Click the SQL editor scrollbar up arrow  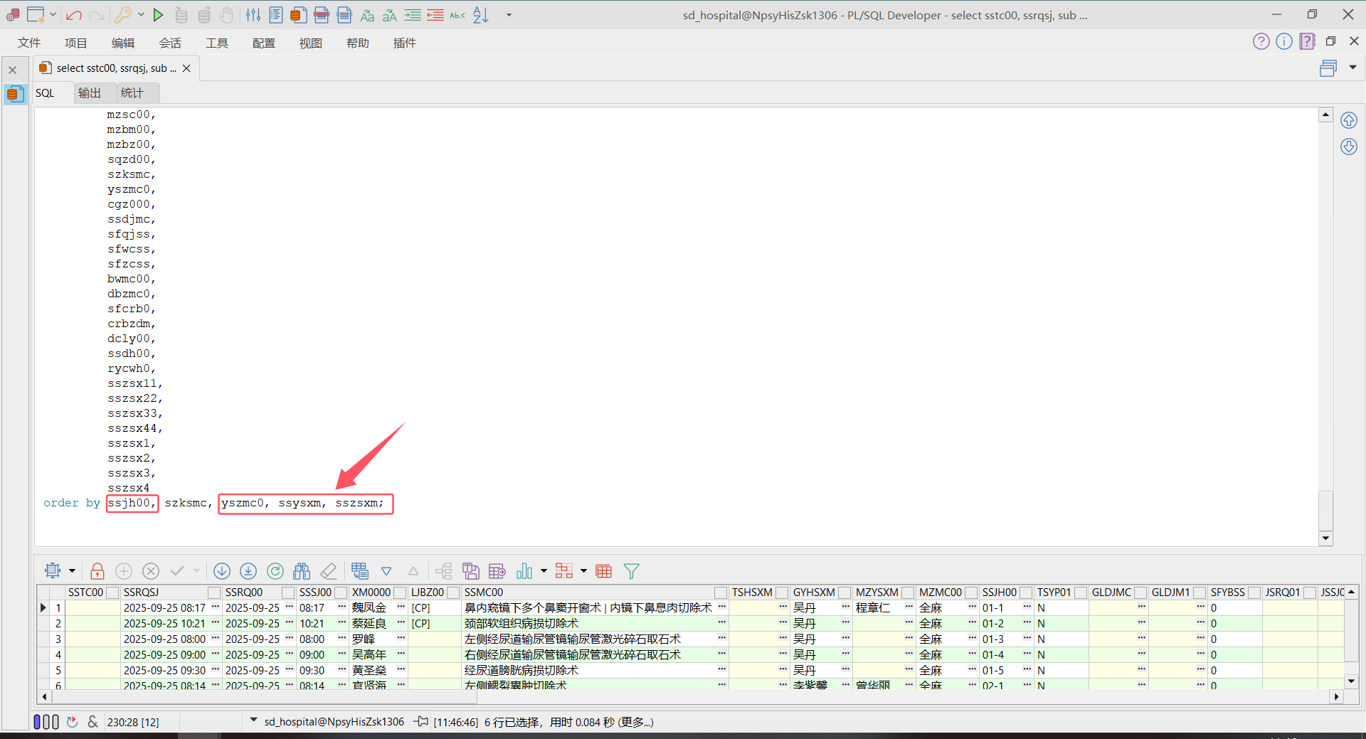1325,115
